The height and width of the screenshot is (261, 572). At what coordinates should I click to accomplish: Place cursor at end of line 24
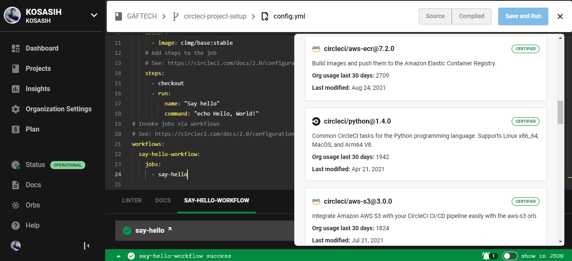(x=188, y=175)
